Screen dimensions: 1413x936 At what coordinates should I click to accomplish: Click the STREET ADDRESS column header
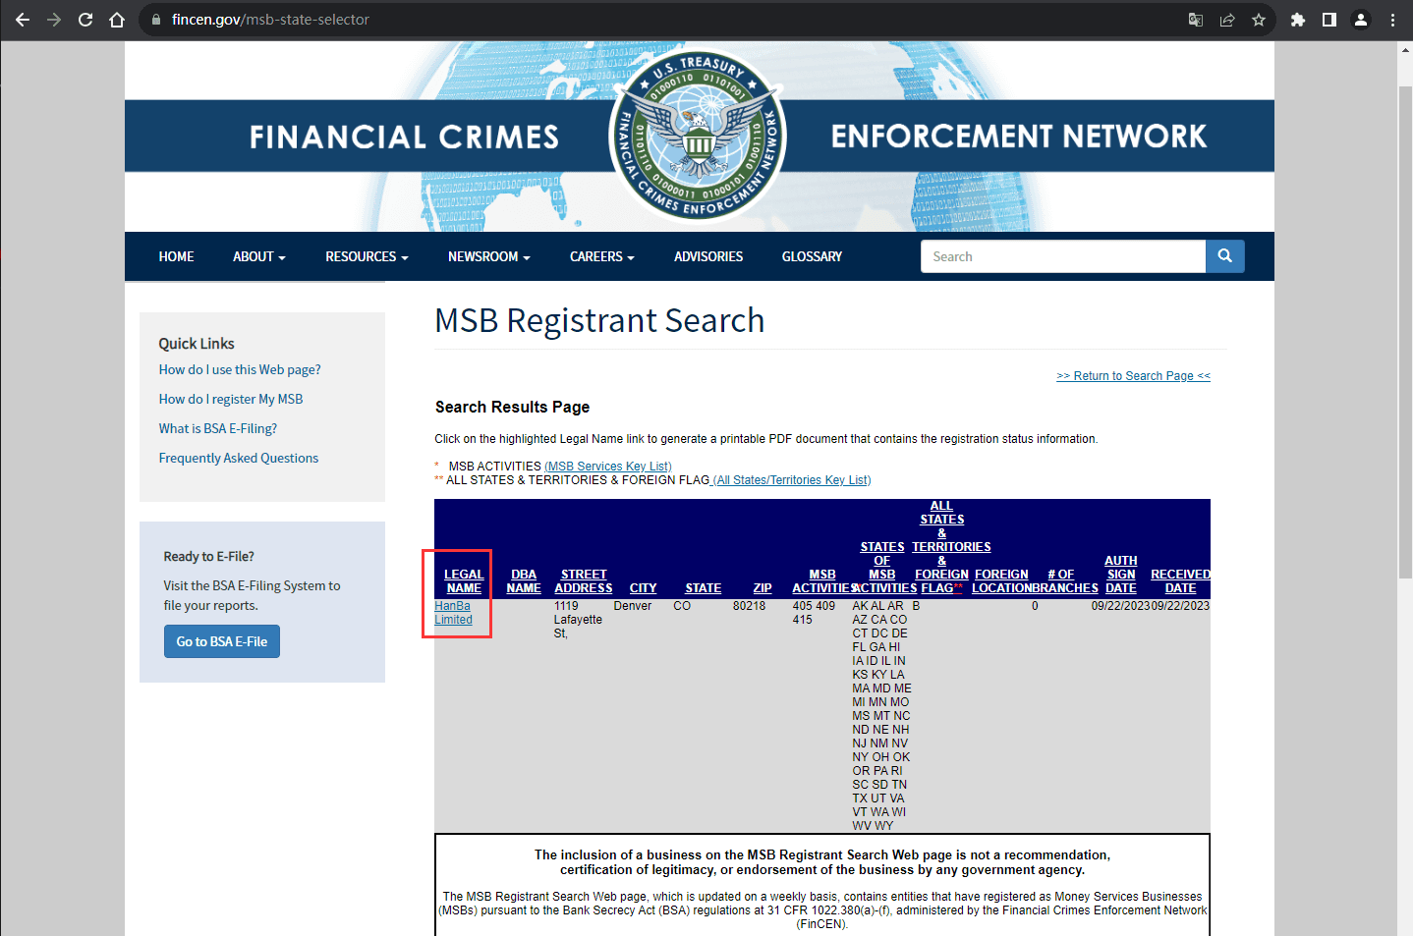584,581
